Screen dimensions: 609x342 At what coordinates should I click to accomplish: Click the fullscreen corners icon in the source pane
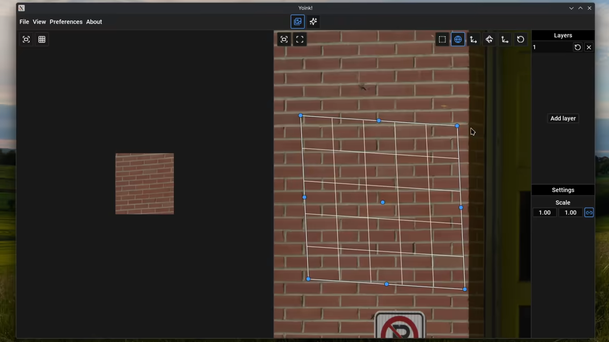[x=300, y=40]
